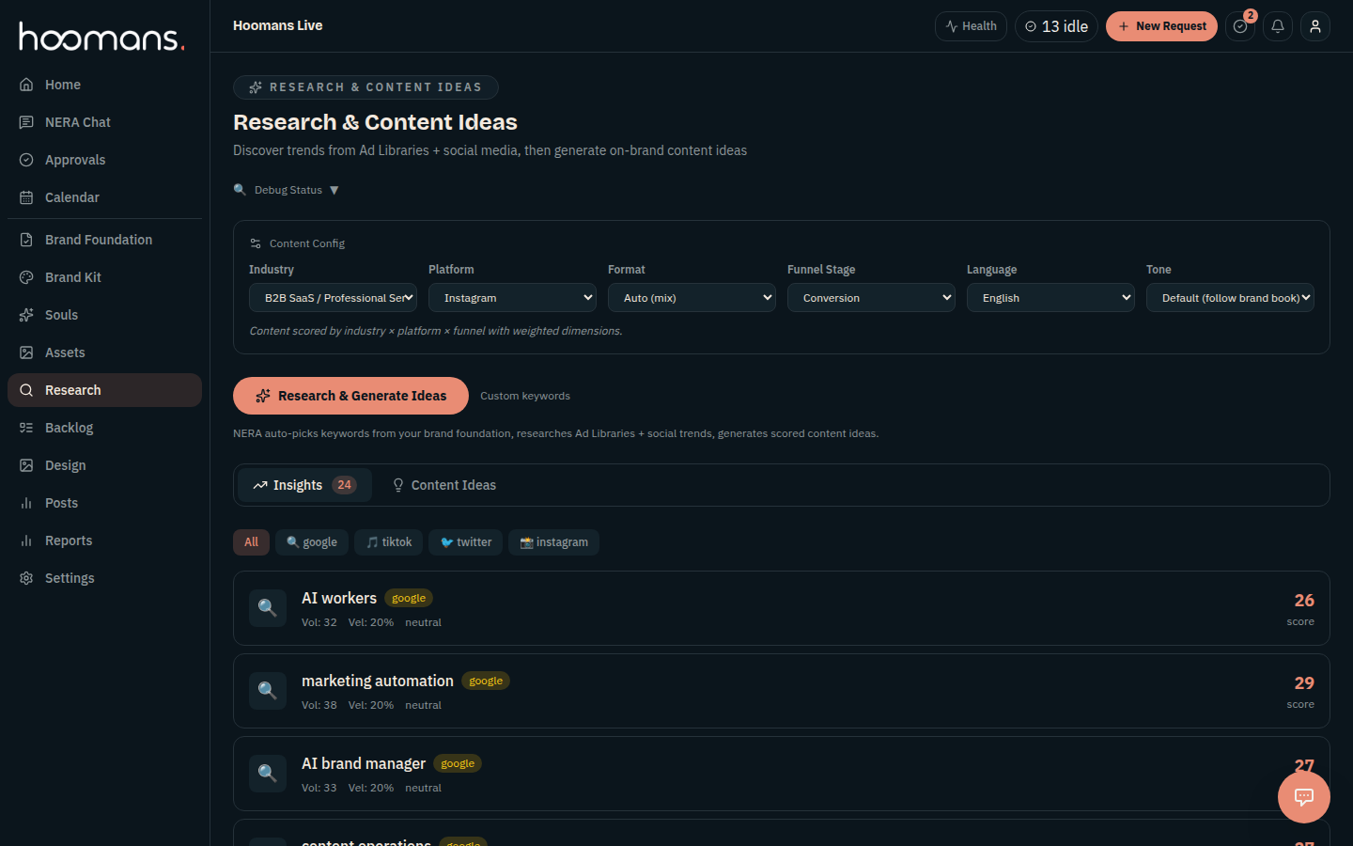
Task: Click Vol: 33 on AI brand manager card
Action: coord(319,788)
